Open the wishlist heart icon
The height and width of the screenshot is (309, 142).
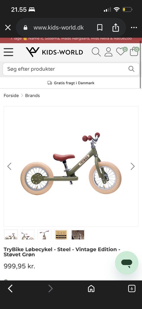pyautogui.click(x=121, y=51)
